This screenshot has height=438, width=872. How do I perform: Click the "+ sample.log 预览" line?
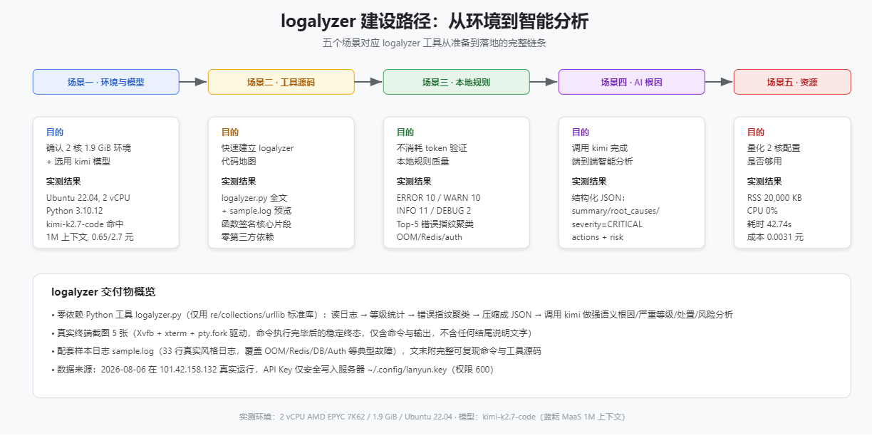click(256, 211)
